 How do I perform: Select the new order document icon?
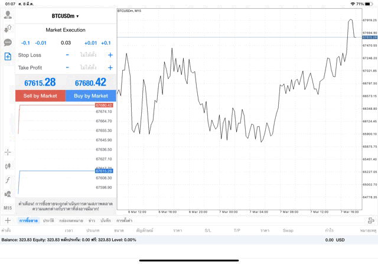(x=8, y=57)
